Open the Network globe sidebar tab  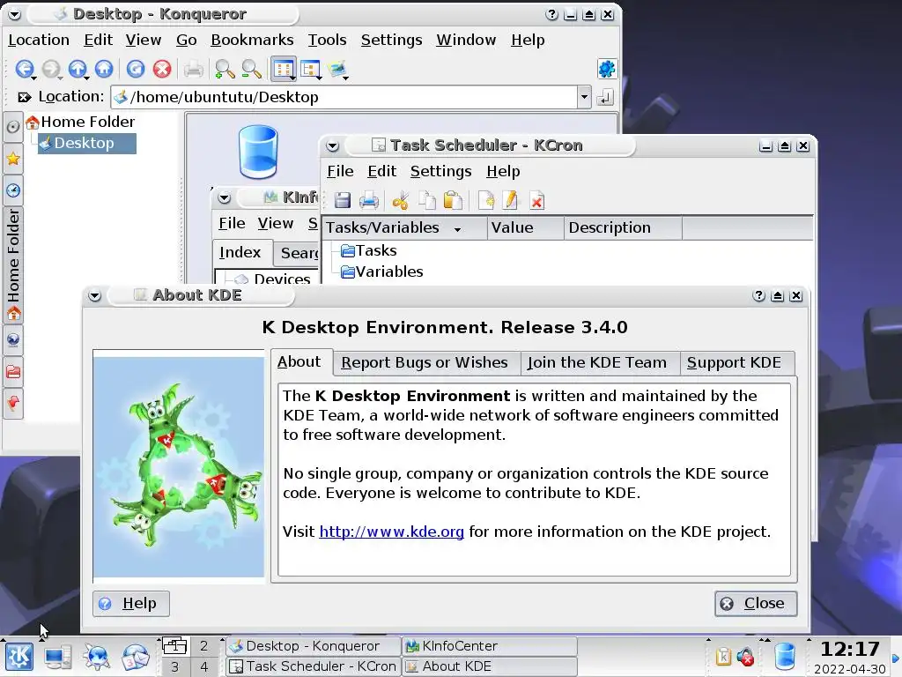click(13, 339)
